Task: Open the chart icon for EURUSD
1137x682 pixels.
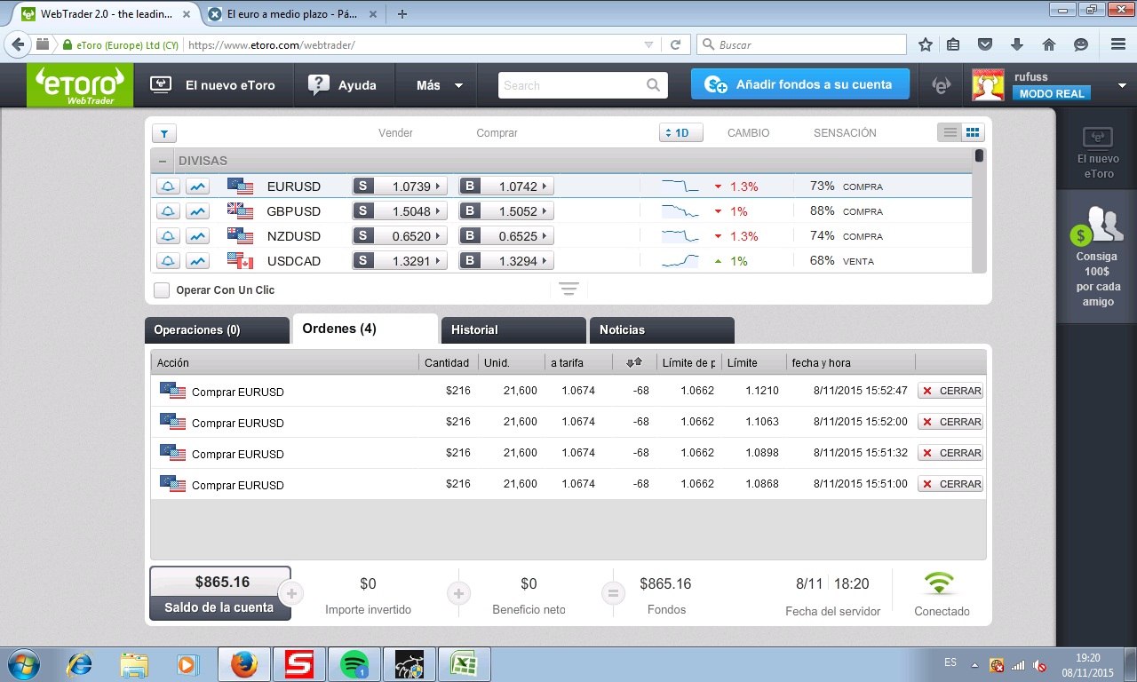Action: (197, 186)
